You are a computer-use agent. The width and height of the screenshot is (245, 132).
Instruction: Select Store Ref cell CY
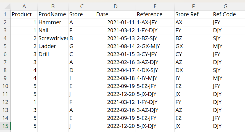pyautogui.click(x=193, y=54)
